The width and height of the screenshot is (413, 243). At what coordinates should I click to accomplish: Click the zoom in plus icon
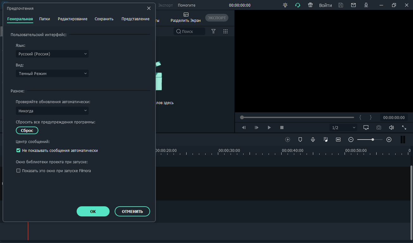coord(389,140)
